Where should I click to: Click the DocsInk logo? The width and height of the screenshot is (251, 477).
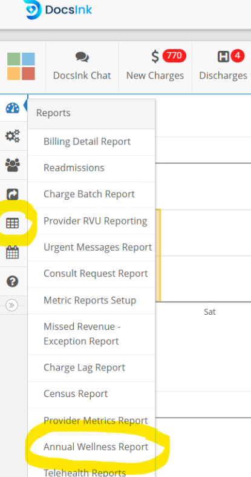click(x=59, y=10)
